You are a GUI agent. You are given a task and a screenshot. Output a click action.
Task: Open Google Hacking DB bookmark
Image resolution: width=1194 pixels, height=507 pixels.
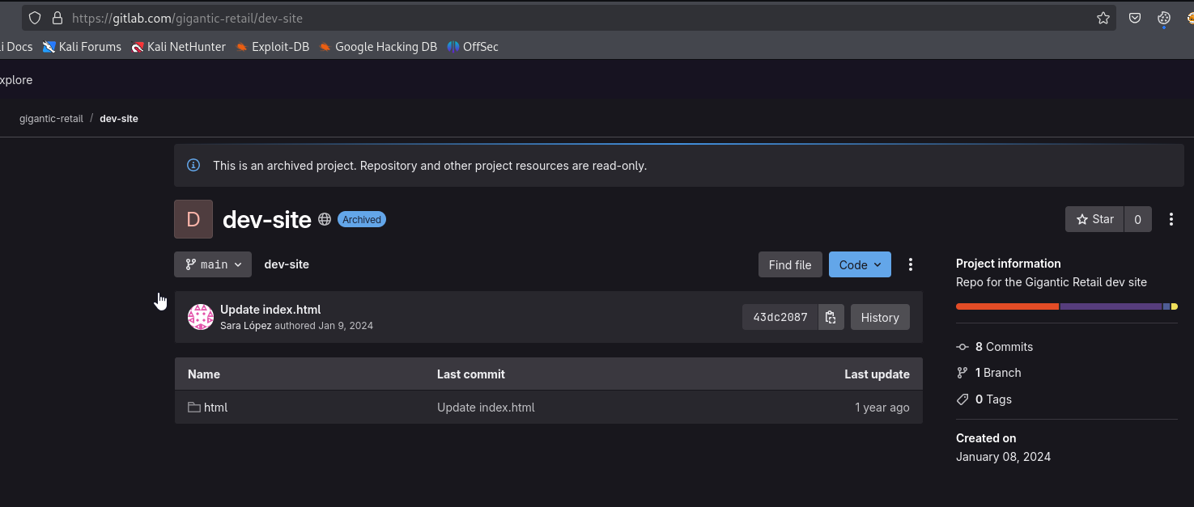point(377,47)
